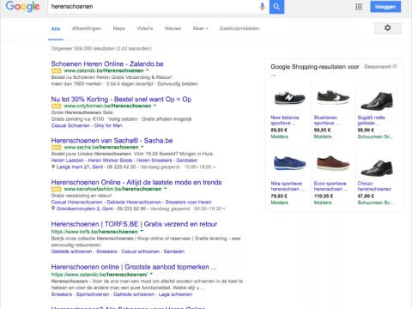Switch to the Nieuws tab

click(173, 28)
